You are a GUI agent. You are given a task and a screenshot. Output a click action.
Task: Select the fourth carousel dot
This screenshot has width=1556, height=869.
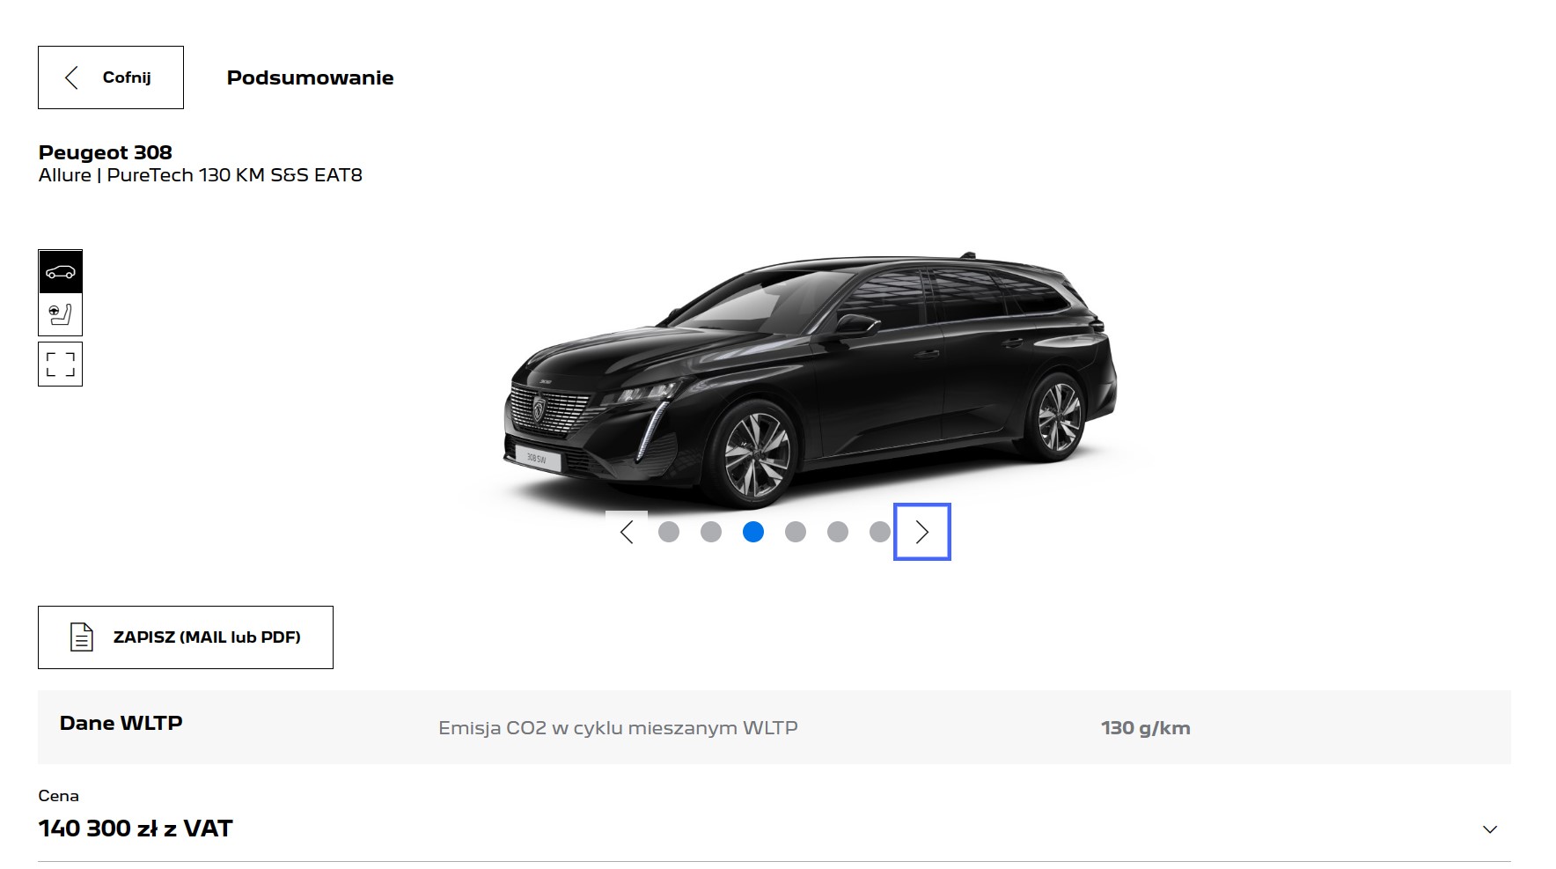coord(796,532)
